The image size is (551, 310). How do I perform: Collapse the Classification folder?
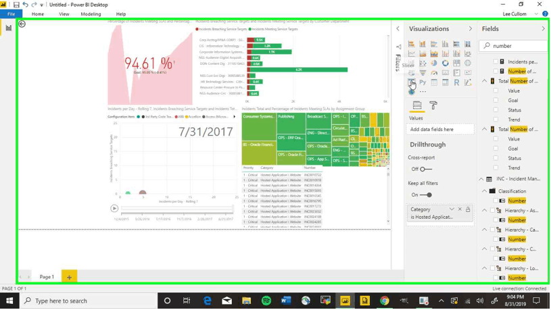click(x=485, y=192)
